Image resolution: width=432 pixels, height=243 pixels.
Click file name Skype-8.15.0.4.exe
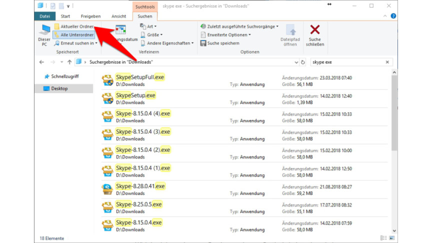[139, 222]
